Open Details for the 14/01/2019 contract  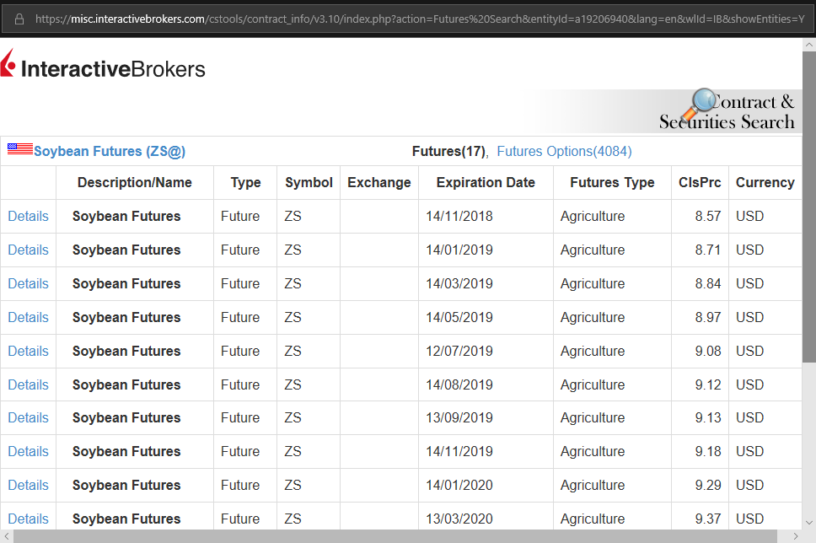pyautogui.click(x=28, y=250)
